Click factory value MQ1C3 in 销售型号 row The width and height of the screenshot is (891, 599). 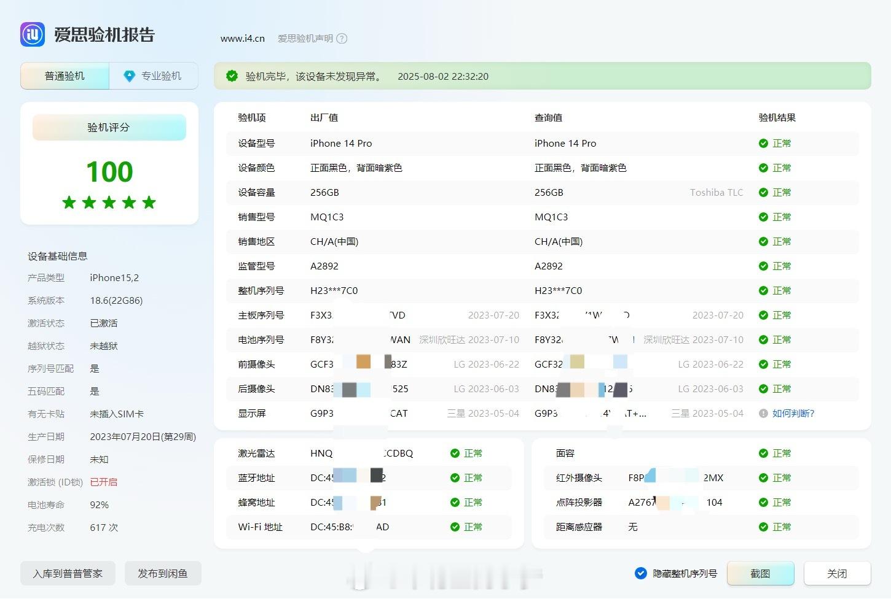(x=327, y=217)
